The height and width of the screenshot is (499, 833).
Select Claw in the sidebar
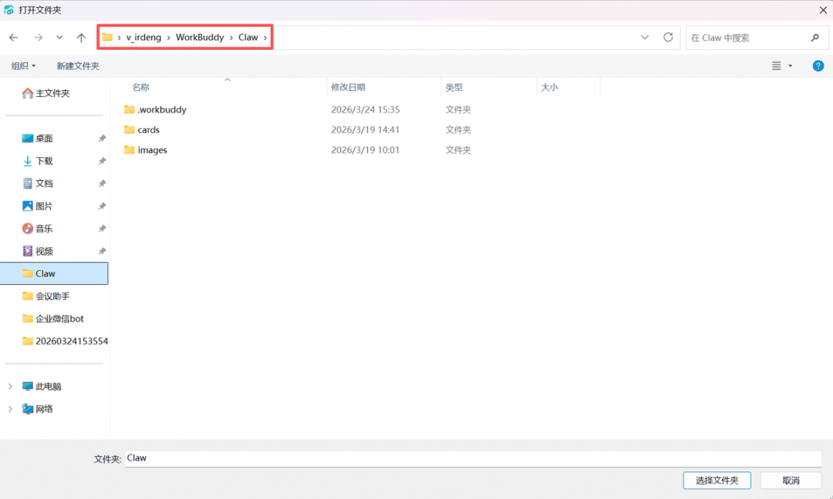tap(54, 273)
